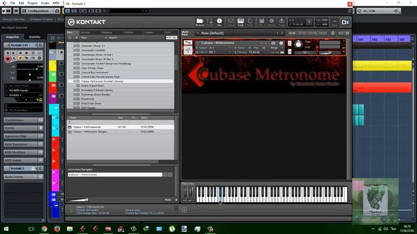Viewport: 417px width, 234px height.
Task: Show Multi Rack page 33-48
Action: click(313, 33)
